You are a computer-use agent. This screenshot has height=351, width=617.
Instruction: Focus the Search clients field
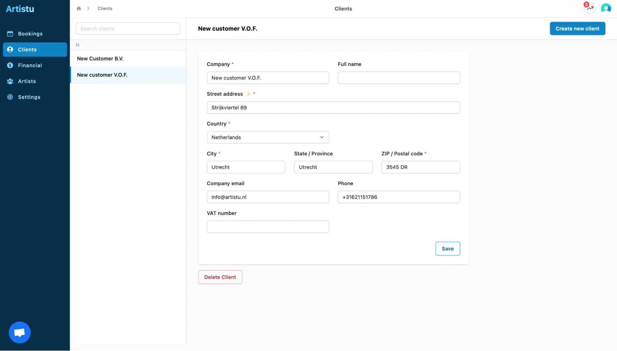[x=128, y=29]
